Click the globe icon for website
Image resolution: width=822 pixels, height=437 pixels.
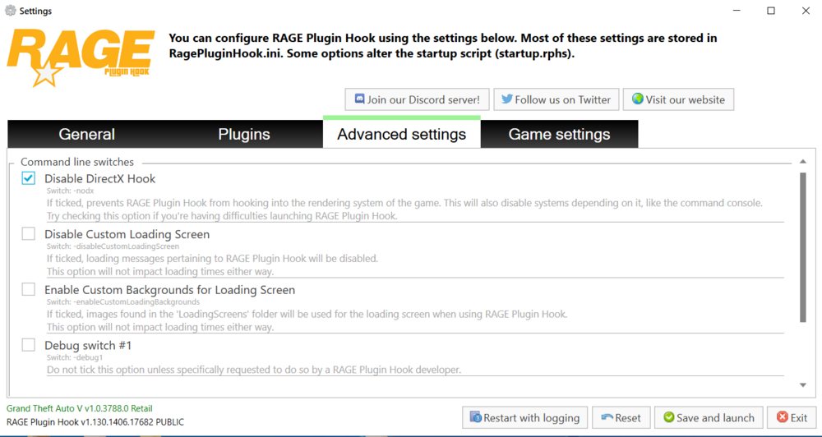[x=638, y=99]
